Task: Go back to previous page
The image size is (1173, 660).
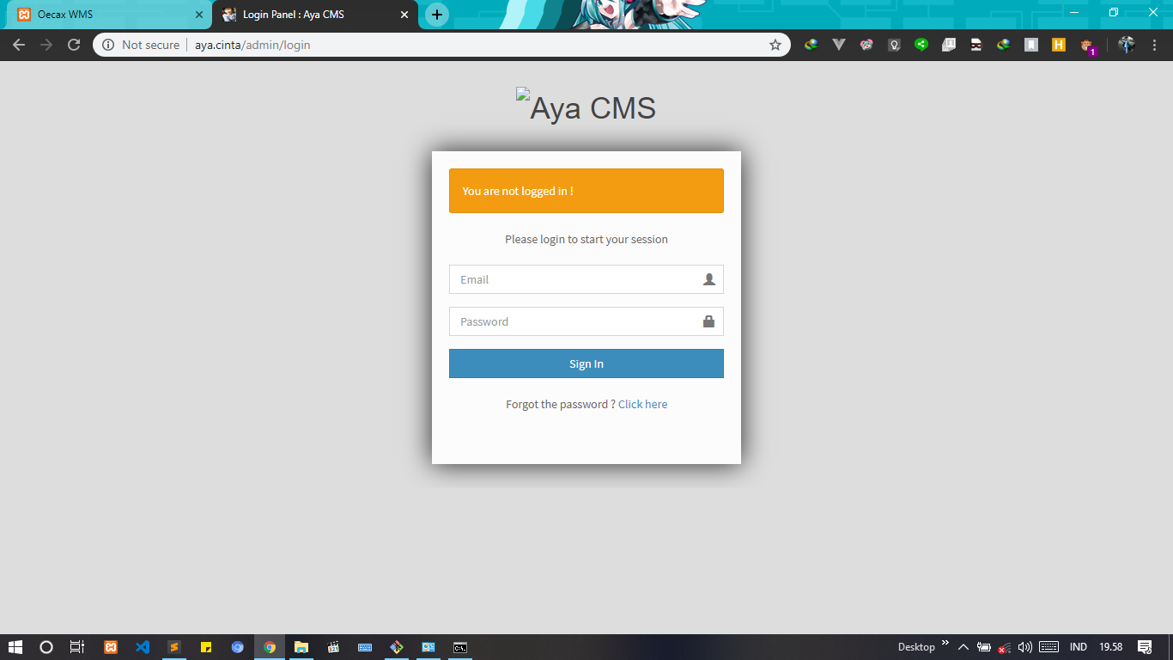Action: click(19, 45)
